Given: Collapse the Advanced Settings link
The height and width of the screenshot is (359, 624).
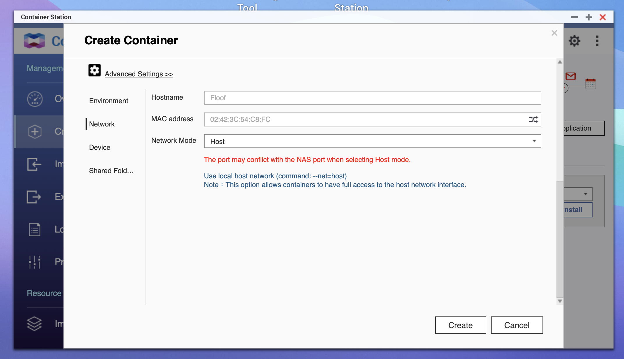Looking at the screenshot, I should [x=139, y=74].
